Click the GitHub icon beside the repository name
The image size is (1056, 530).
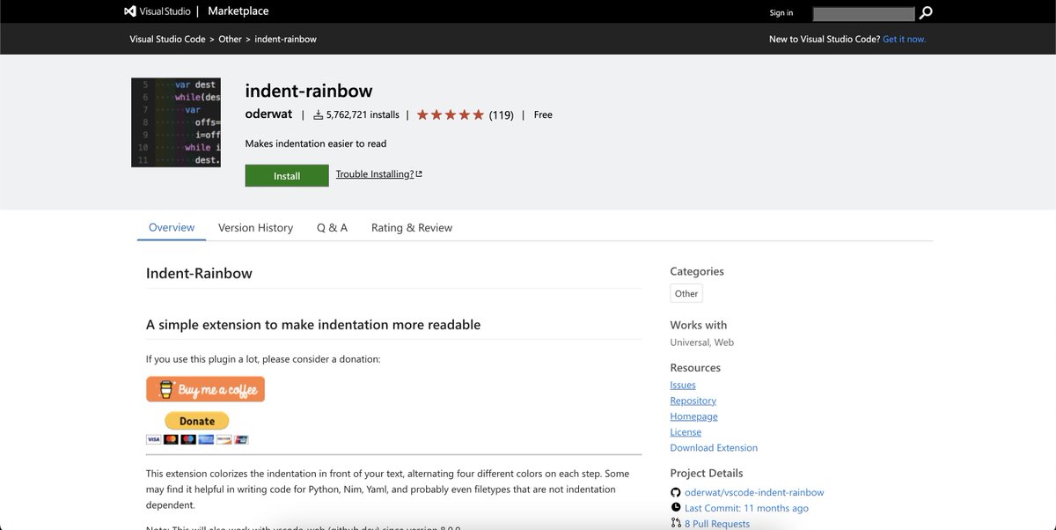pyautogui.click(x=674, y=492)
